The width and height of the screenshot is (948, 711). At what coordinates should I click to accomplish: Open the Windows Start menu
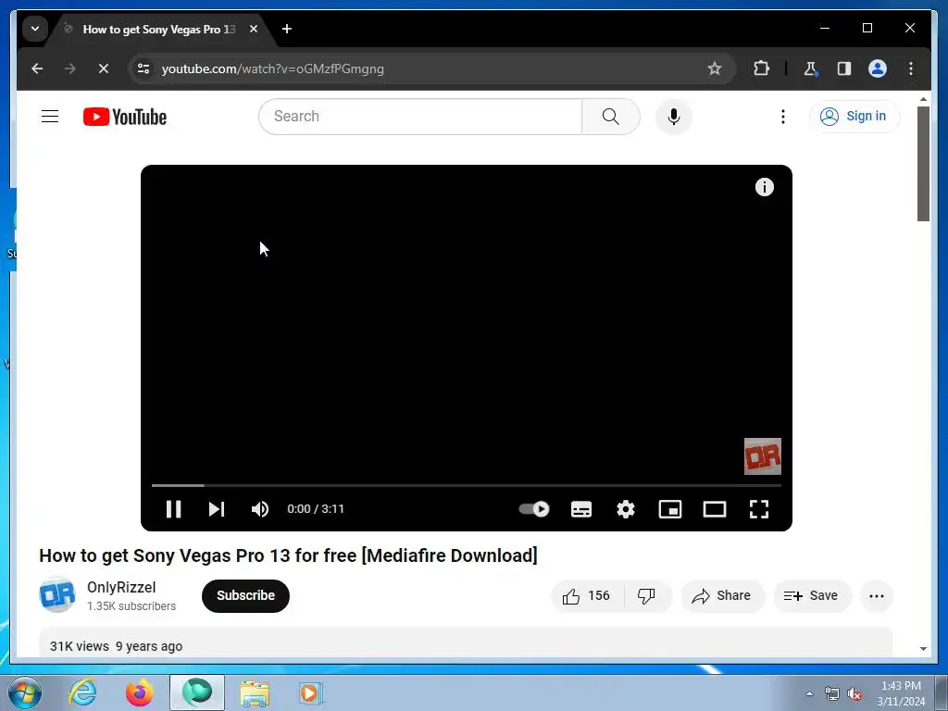pyautogui.click(x=24, y=692)
